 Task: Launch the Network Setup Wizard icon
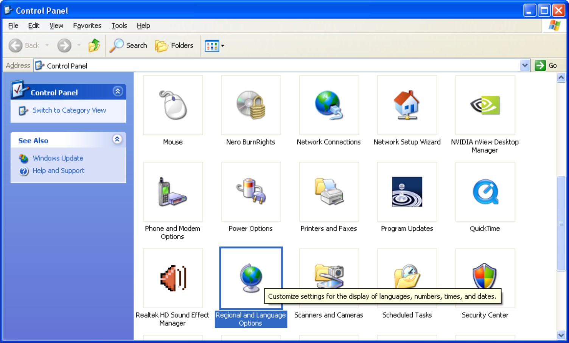(x=407, y=105)
